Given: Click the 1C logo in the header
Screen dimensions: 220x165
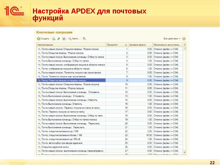Looking at the screenshot, I should tap(14, 11).
